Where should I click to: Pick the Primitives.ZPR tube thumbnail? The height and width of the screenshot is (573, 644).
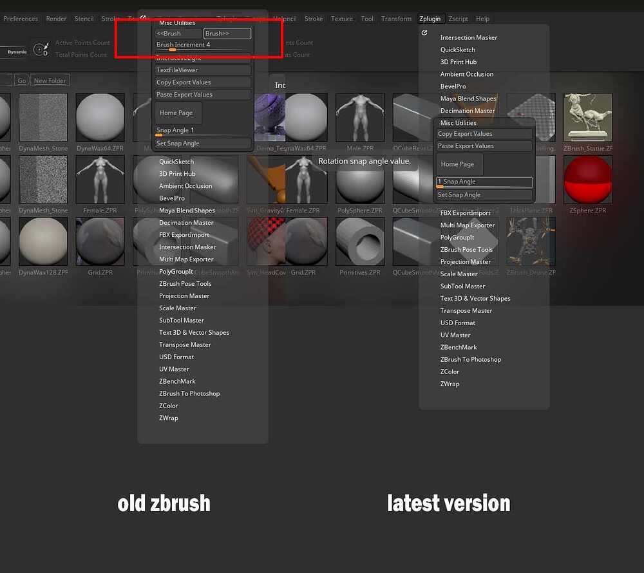(x=360, y=242)
